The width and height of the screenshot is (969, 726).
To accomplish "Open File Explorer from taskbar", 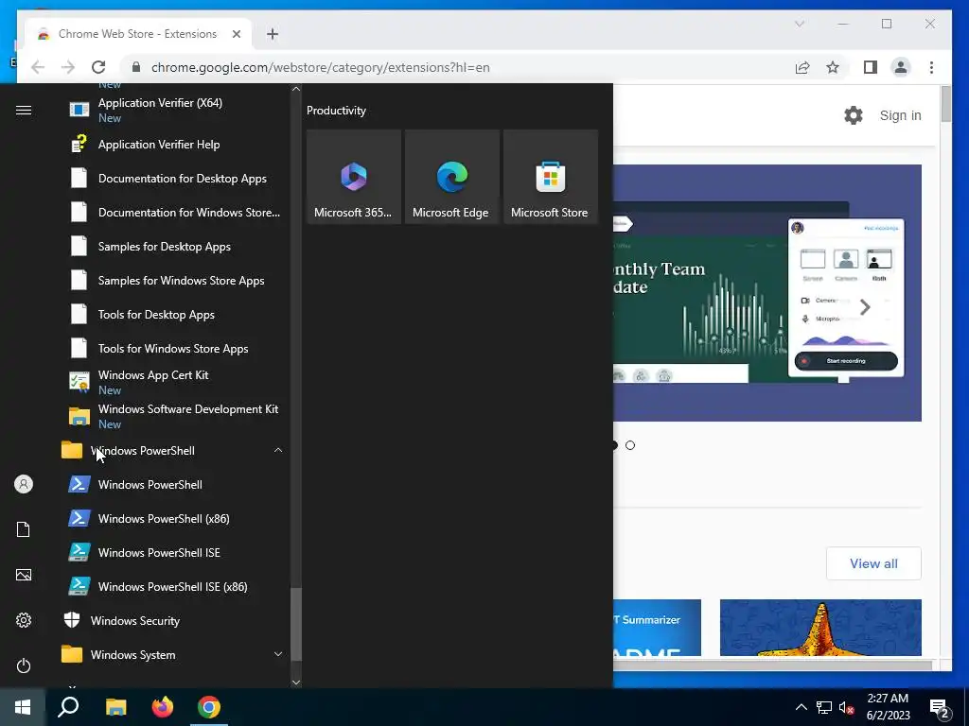I will (x=115, y=707).
